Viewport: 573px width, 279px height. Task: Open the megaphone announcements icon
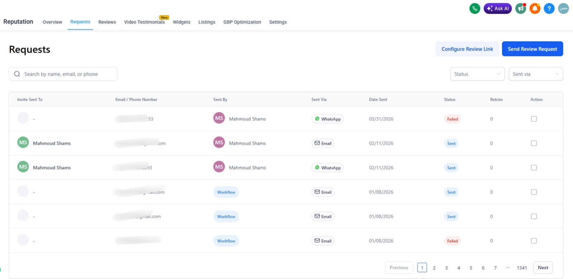[521, 9]
